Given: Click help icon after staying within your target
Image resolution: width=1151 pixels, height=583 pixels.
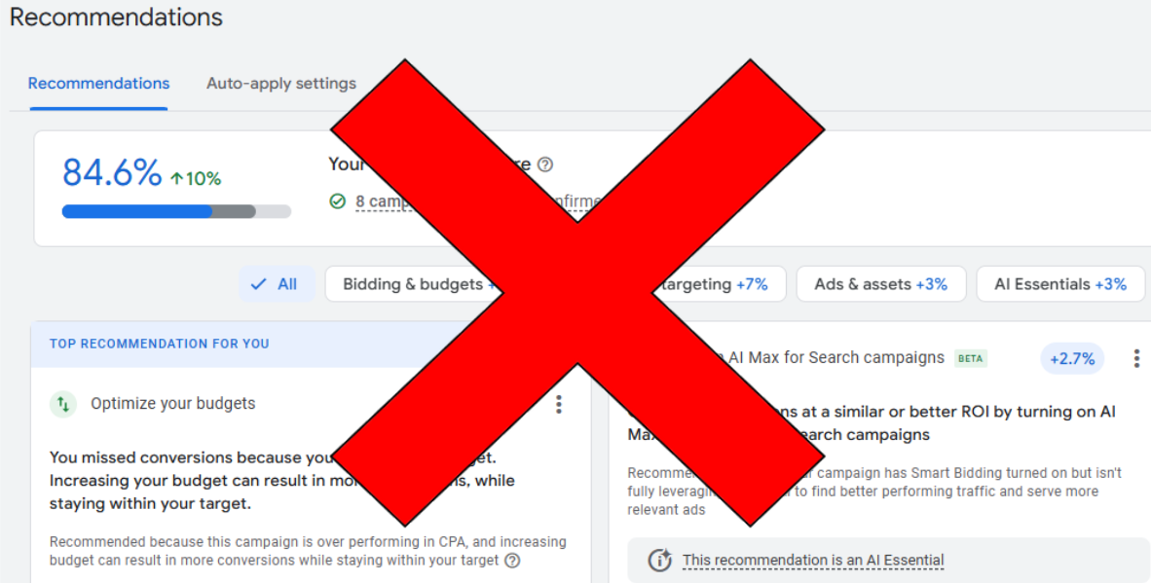Looking at the screenshot, I should click(512, 561).
